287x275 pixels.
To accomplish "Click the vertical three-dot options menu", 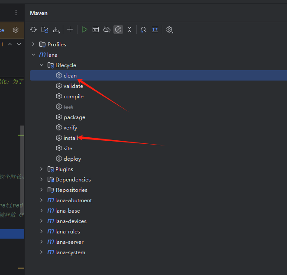I will 16,13.
